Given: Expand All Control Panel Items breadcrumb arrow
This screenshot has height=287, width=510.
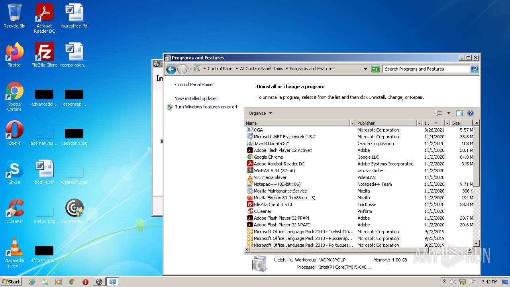Looking at the screenshot, I should 286,69.
